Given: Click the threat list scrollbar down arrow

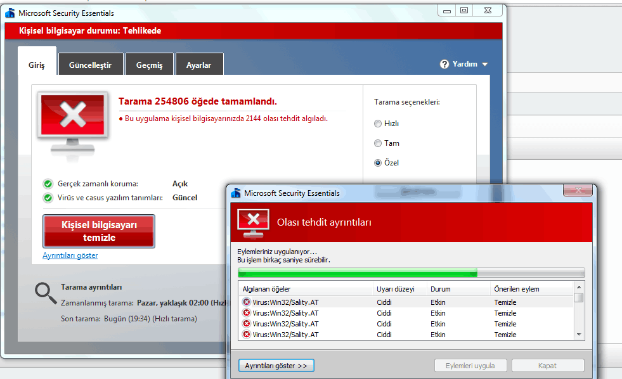Looking at the screenshot, I should (x=579, y=335).
